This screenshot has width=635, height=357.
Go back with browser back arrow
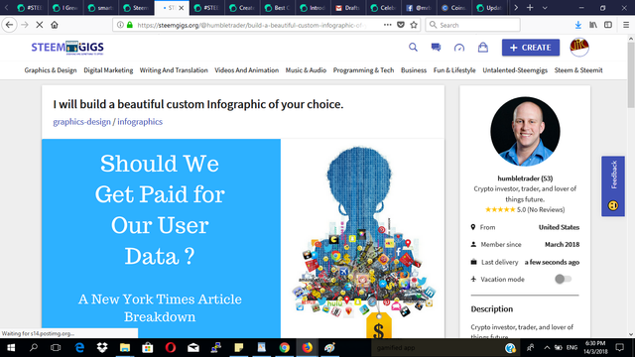tap(9, 25)
